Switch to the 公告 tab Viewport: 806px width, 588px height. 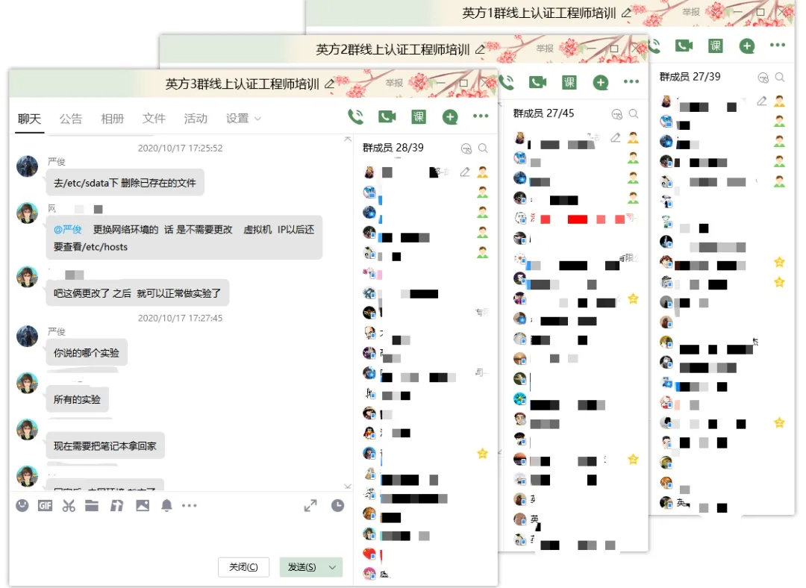click(x=71, y=119)
